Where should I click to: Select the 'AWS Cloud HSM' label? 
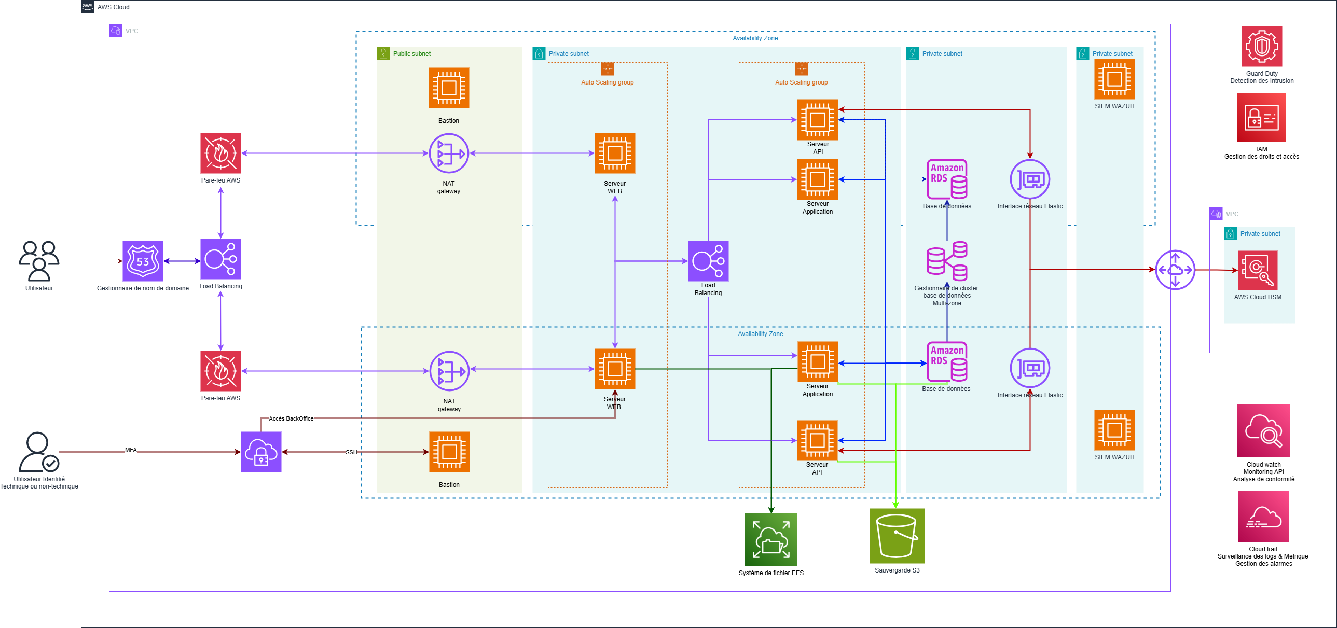1258,297
